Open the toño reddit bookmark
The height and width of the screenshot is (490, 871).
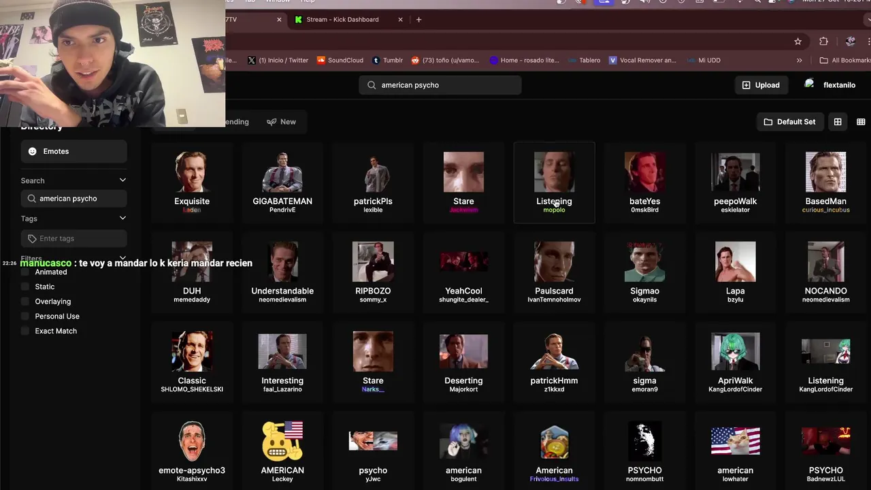coord(445,61)
